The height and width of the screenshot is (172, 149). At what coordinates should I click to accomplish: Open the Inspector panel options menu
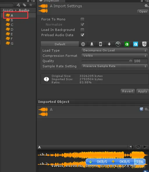click(146, 1)
